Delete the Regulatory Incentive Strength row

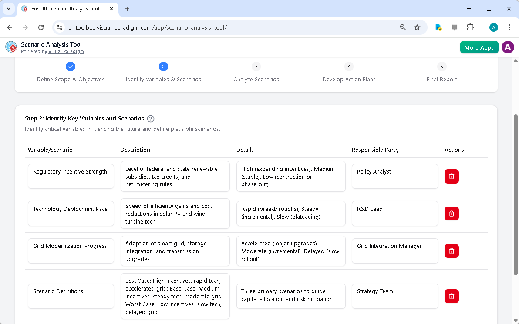point(452,176)
